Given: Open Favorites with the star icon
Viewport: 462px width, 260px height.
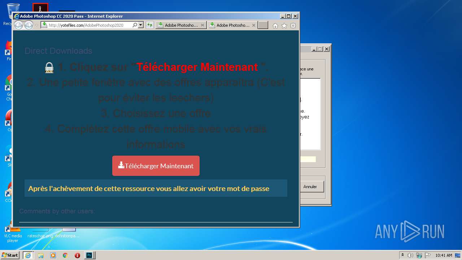Looking at the screenshot, I should (284, 26).
